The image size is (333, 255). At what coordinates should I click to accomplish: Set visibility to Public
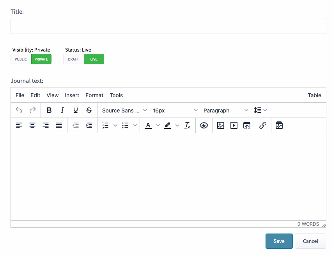click(21, 59)
